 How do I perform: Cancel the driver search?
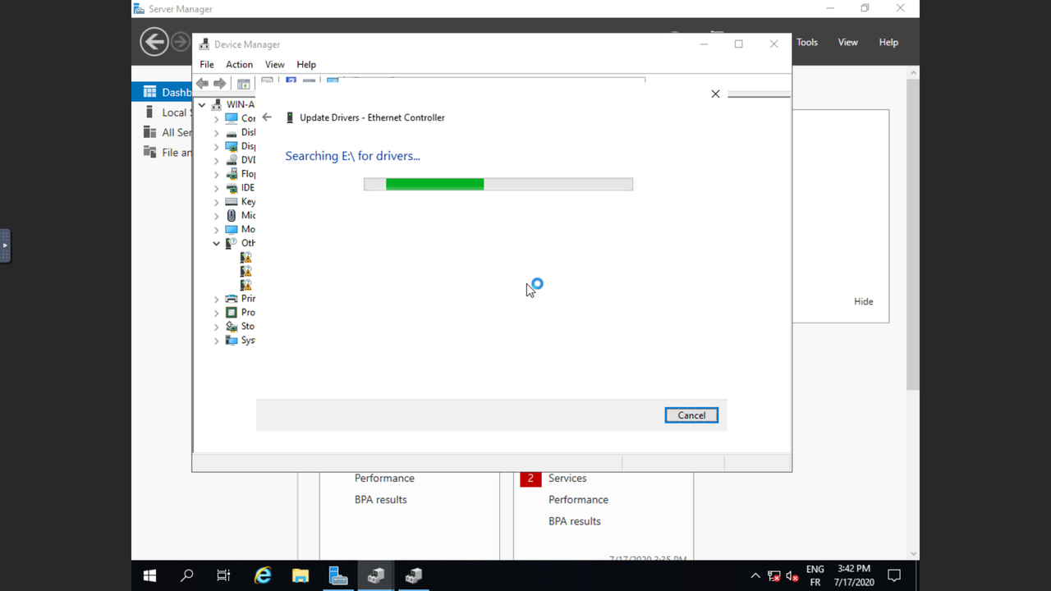point(691,415)
